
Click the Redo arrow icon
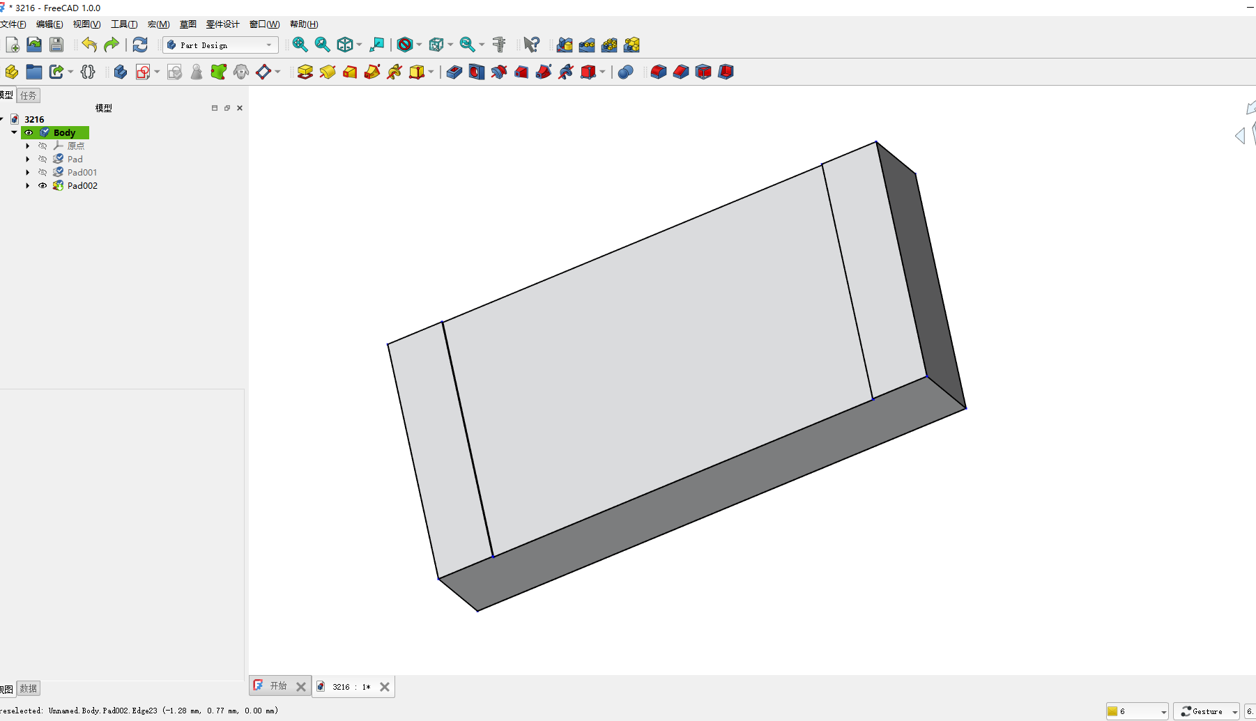(x=112, y=45)
